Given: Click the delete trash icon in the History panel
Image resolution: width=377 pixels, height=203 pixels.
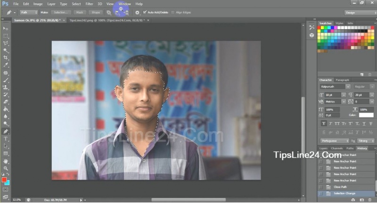Looking at the screenshot, I should point(370,200).
